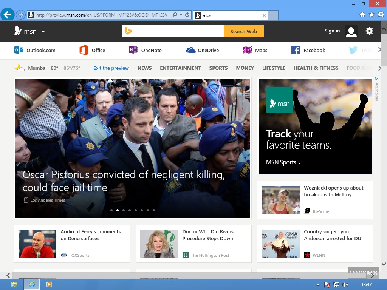Open the Facebook shortcut
This screenshot has width=387, height=290.
point(308,50)
